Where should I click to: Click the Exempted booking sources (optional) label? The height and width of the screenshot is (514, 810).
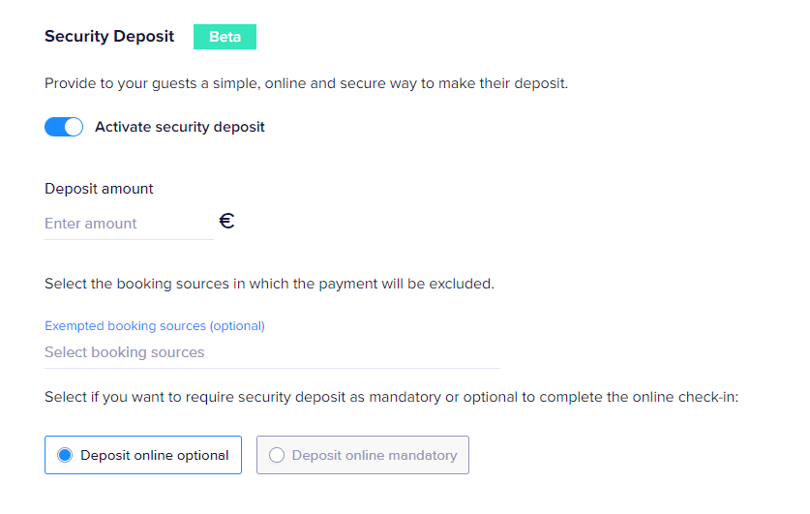coord(155,326)
